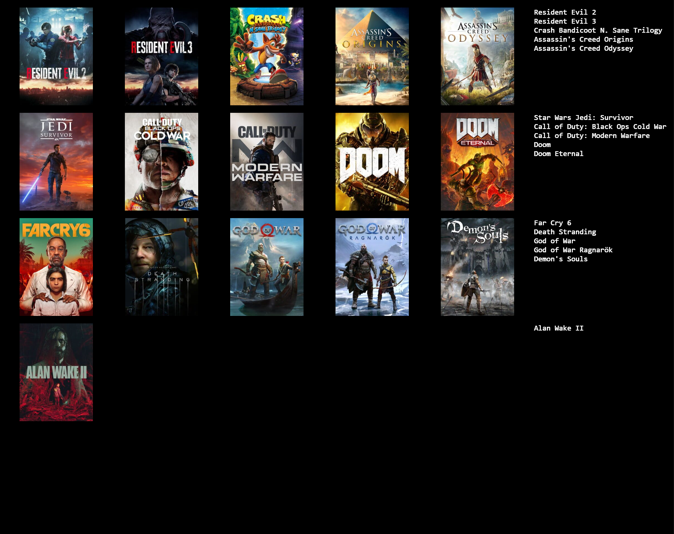674x534 pixels.
Task: Click the "Resident Evil 2" title text
Action: tap(565, 12)
